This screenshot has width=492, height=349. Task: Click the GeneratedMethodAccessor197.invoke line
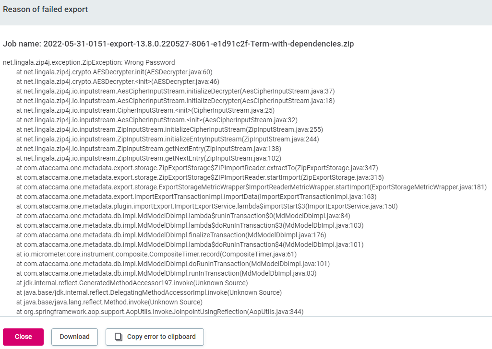(x=132, y=283)
